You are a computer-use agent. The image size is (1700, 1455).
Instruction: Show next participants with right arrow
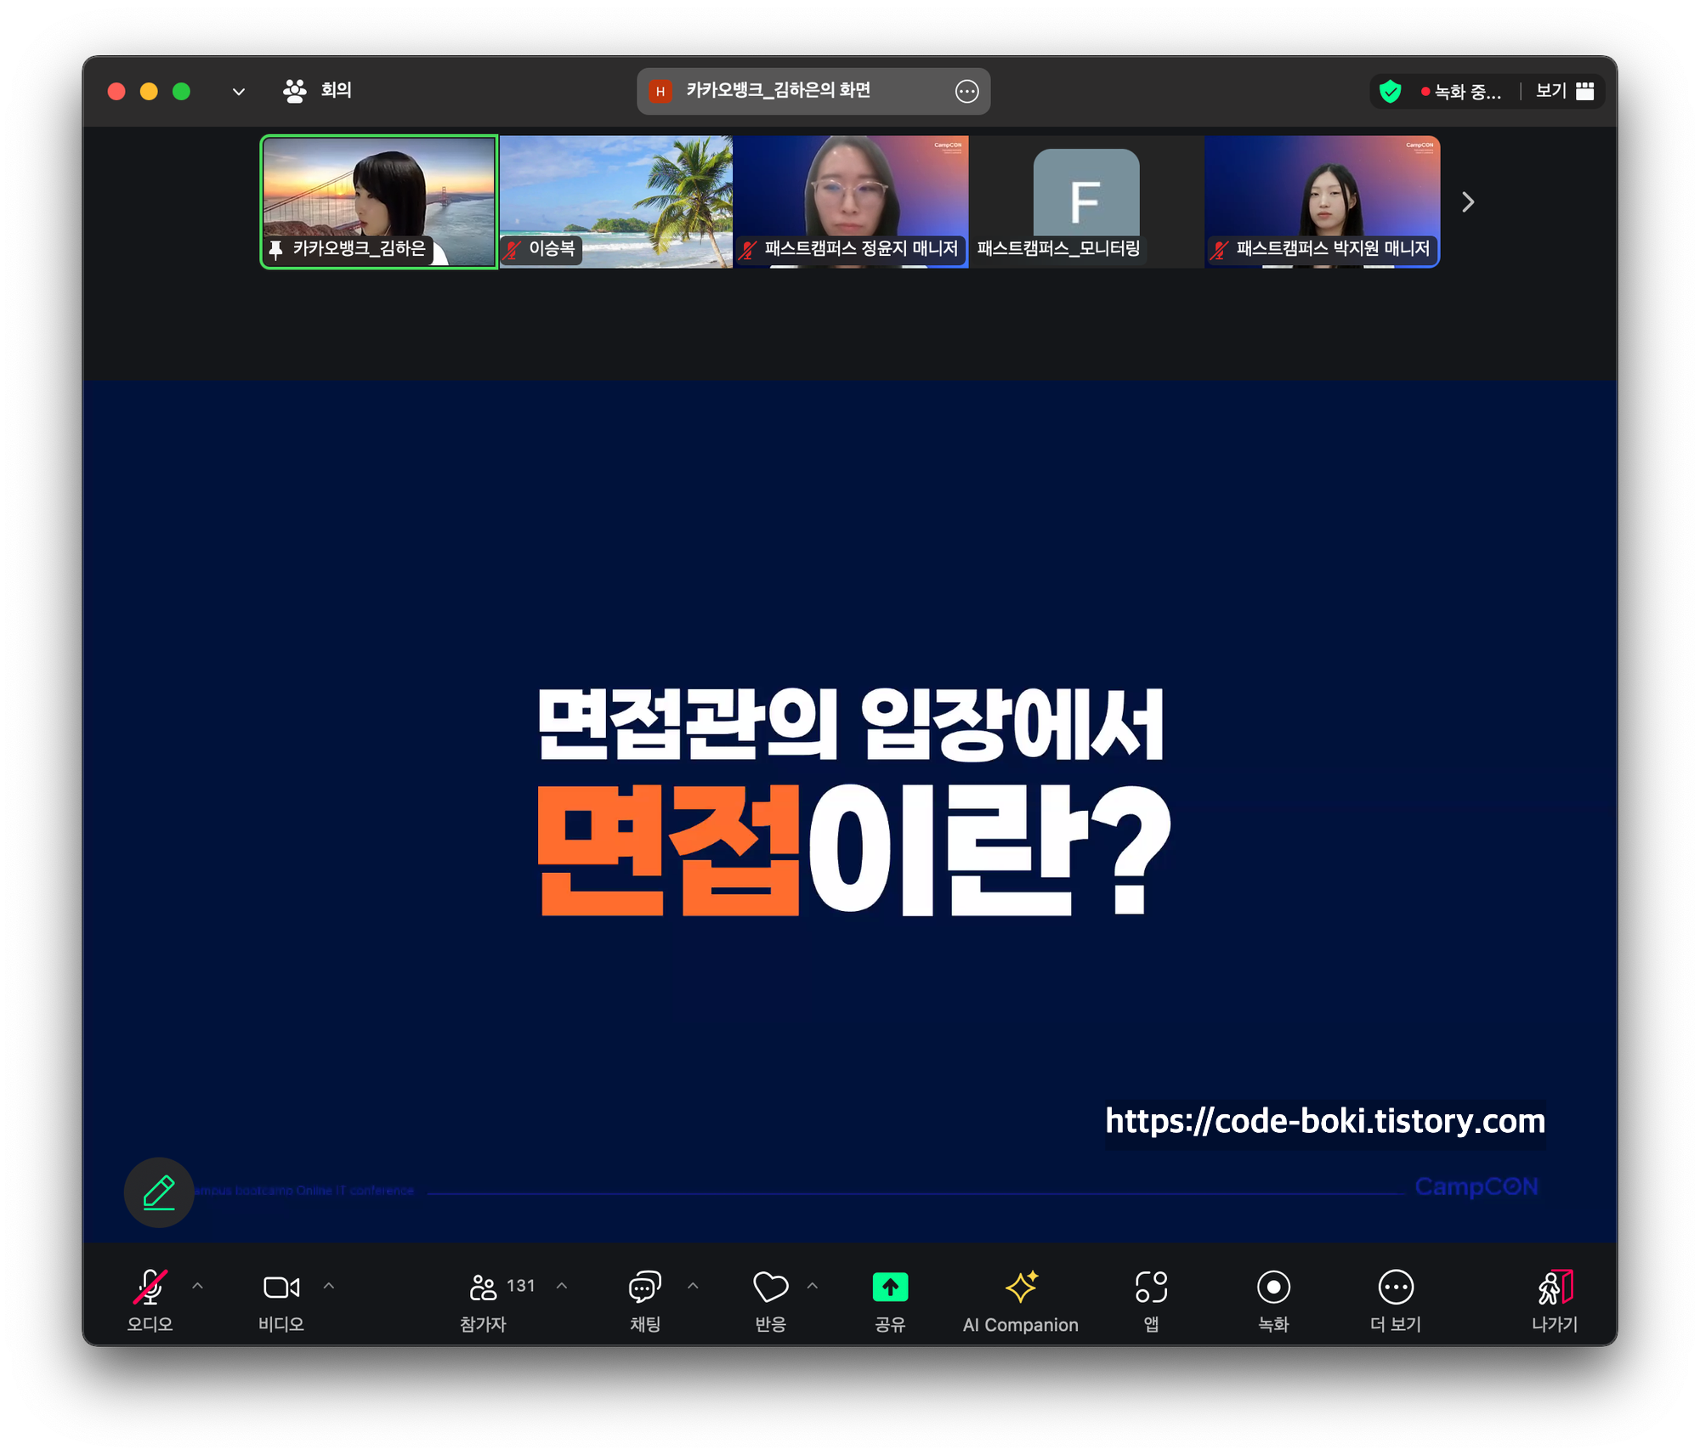pyautogui.click(x=1468, y=202)
